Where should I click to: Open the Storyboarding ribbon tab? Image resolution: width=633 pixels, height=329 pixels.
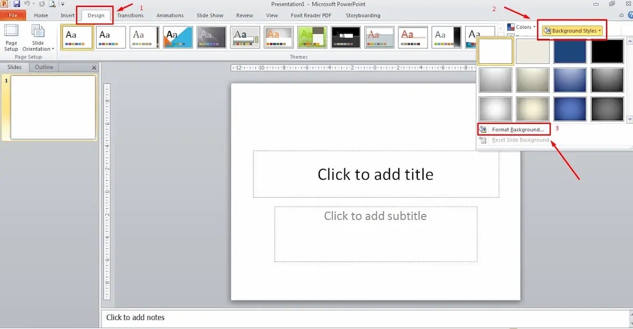pyautogui.click(x=364, y=15)
